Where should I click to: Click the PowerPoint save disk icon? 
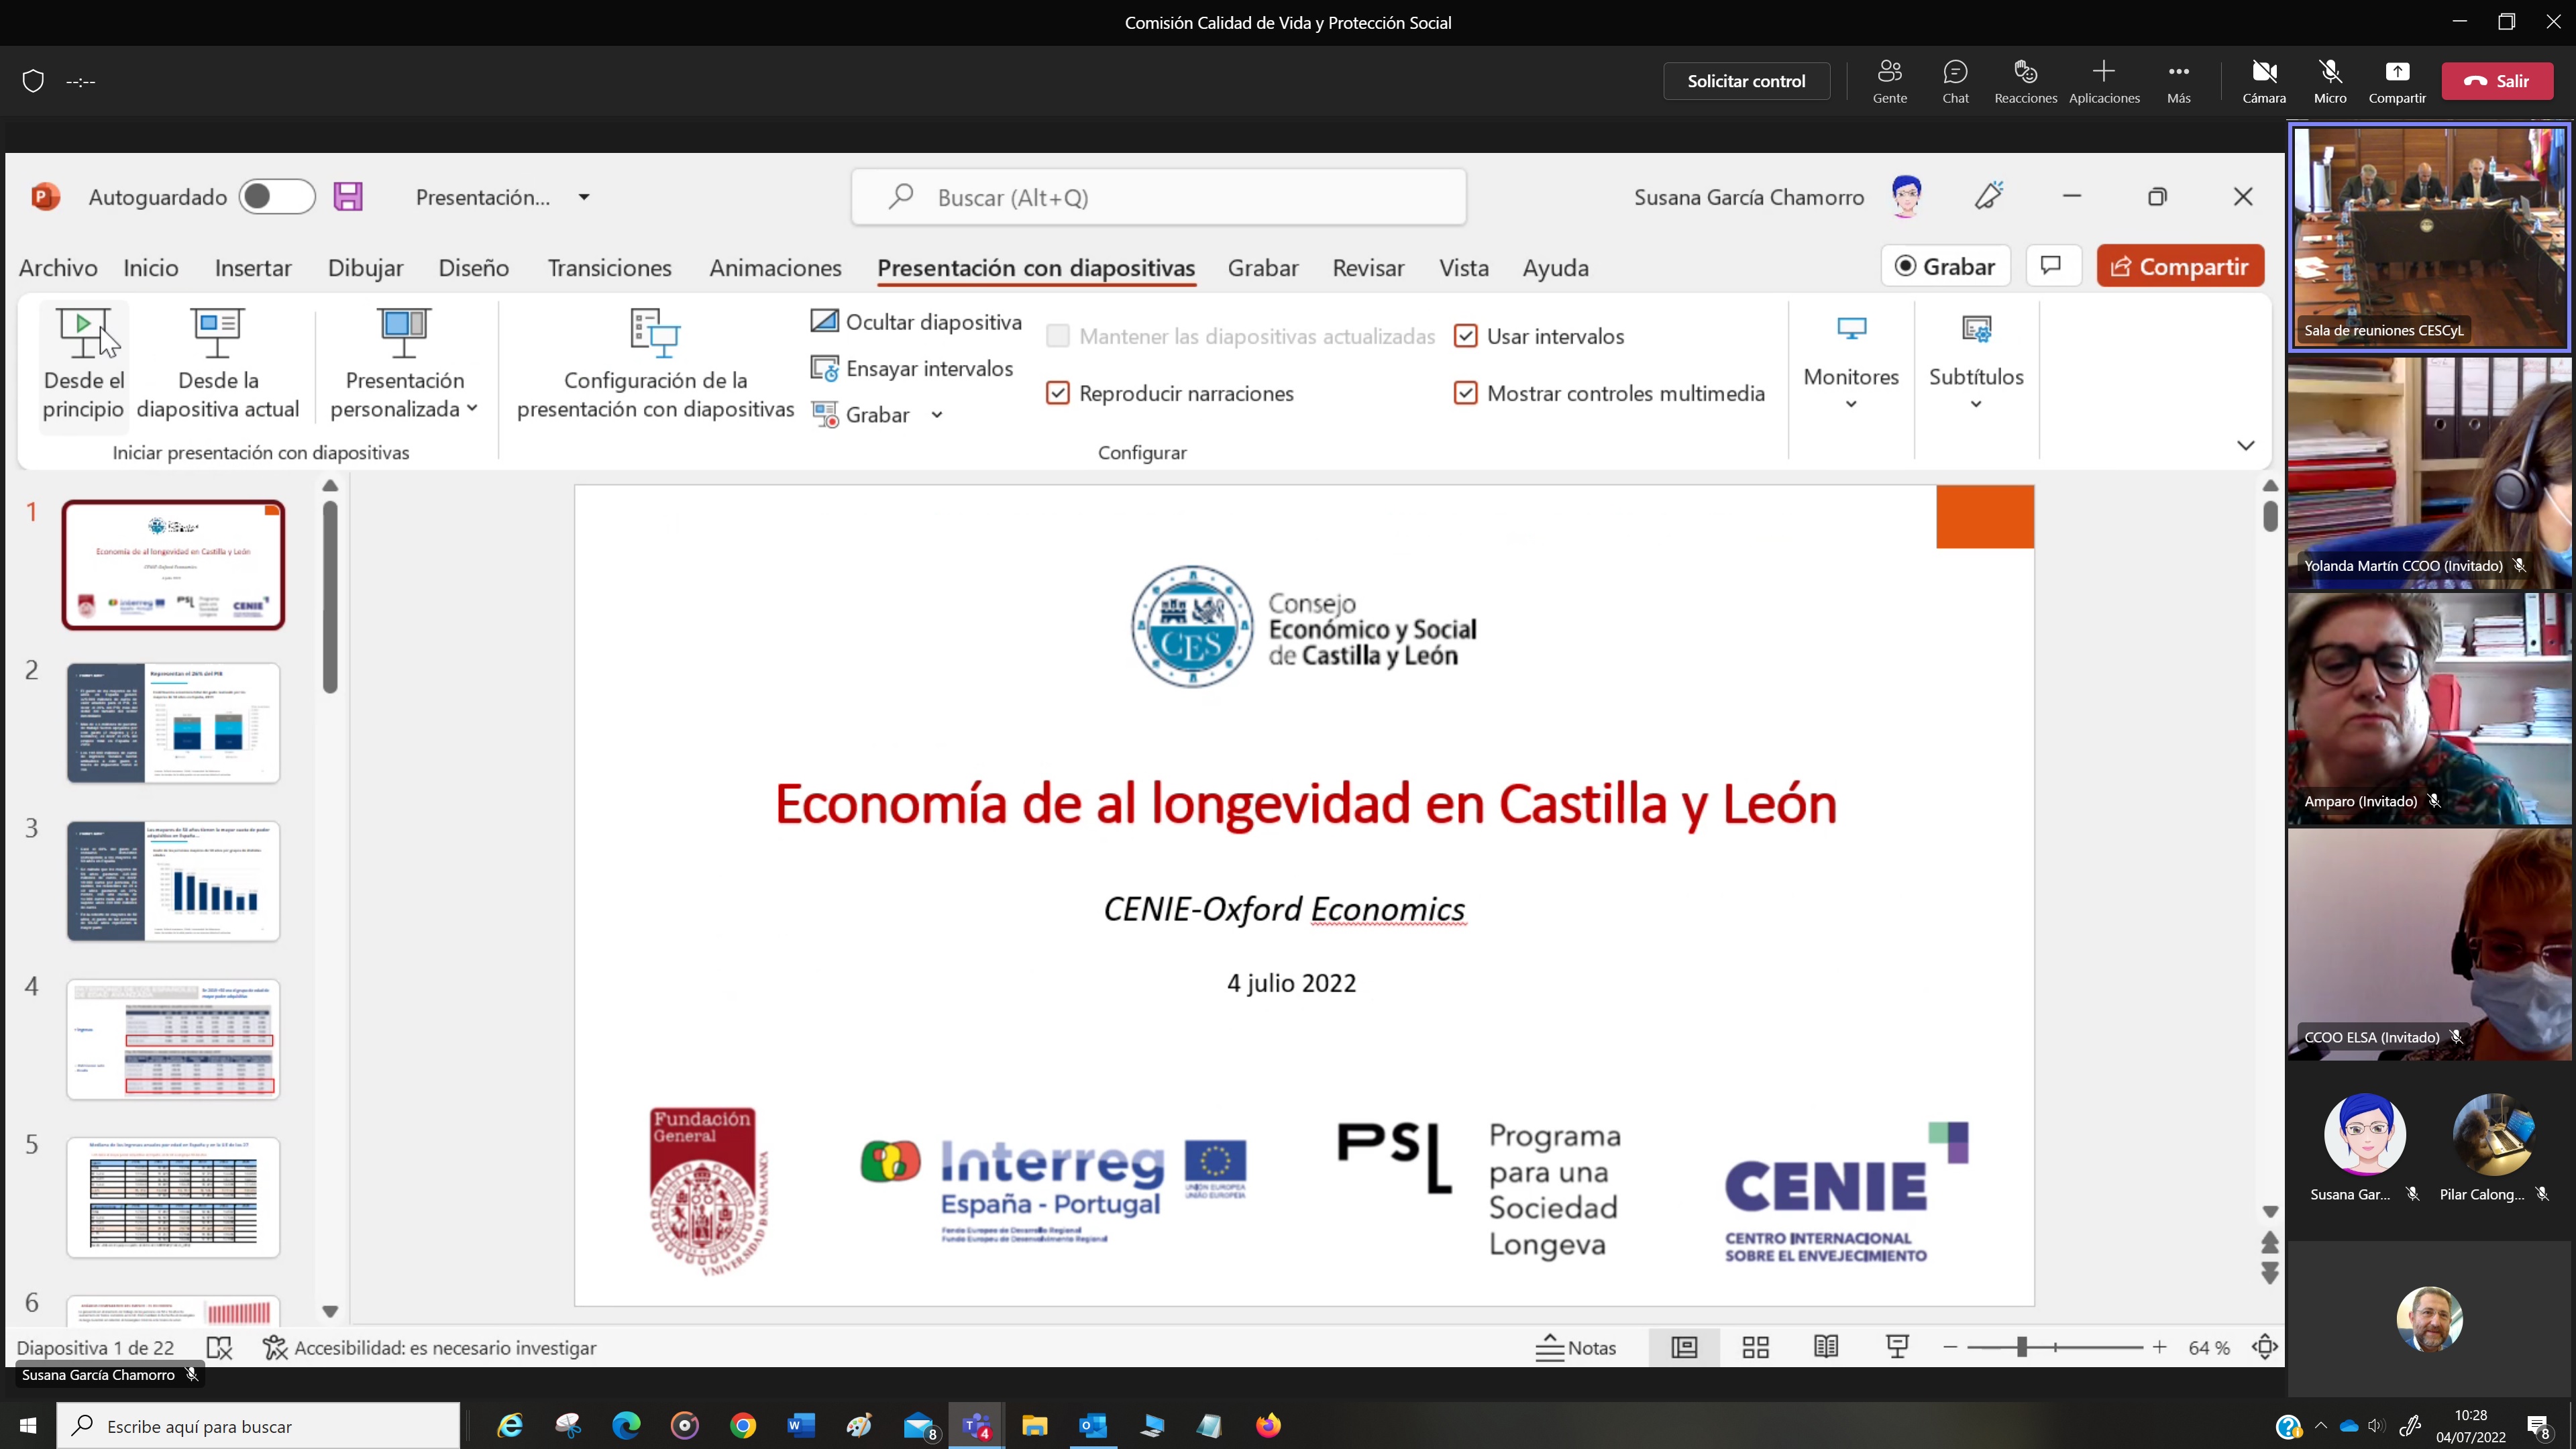pyautogui.click(x=348, y=197)
